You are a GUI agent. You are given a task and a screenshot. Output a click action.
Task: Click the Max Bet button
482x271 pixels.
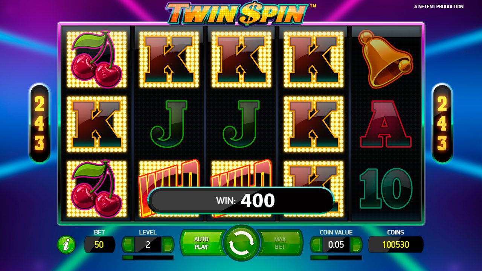point(280,243)
